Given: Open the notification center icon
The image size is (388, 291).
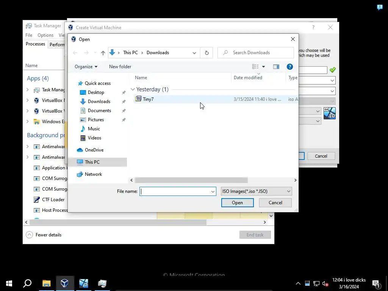Looking at the screenshot, I should pos(376,284).
